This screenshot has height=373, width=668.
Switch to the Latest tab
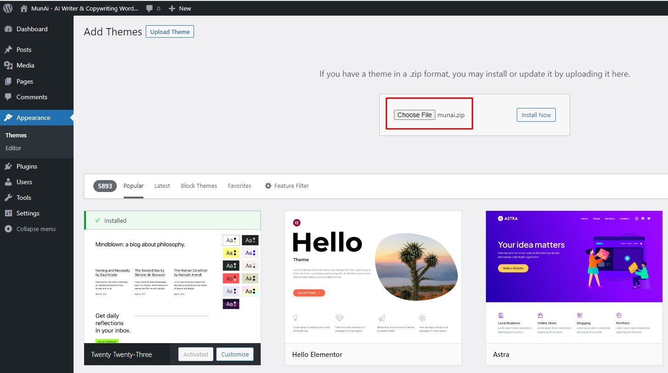pyautogui.click(x=162, y=186)
